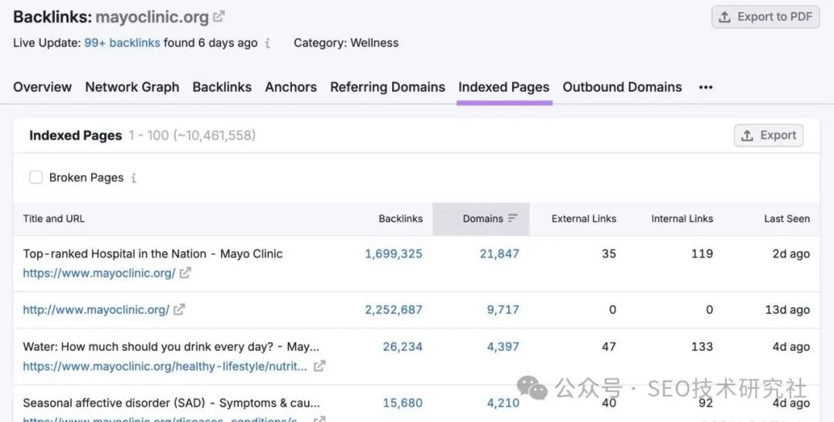Click backlinks count 2,252,687
This screenshot has width=834, height=422.
pyautogui.click(x=394, y=310)
